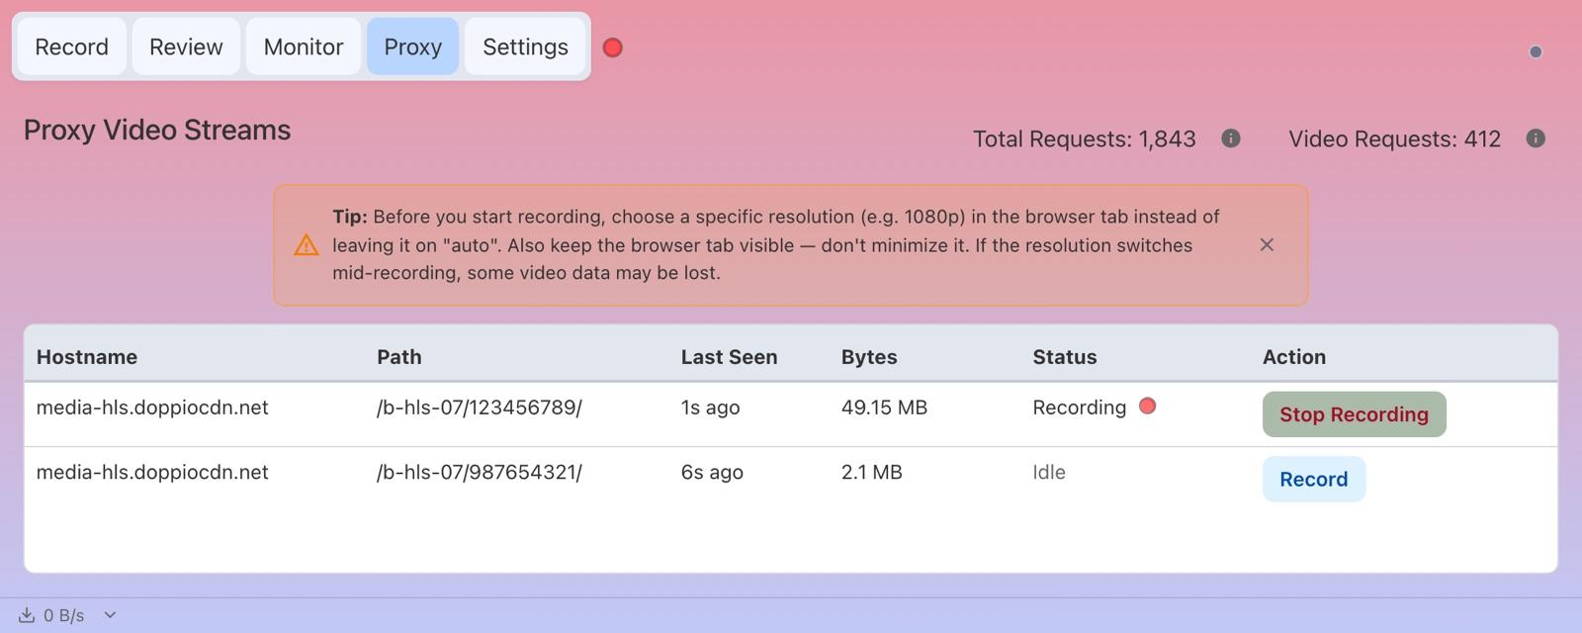Click the '6s ago' last seen cell
1582x633 pixels.
712,472
